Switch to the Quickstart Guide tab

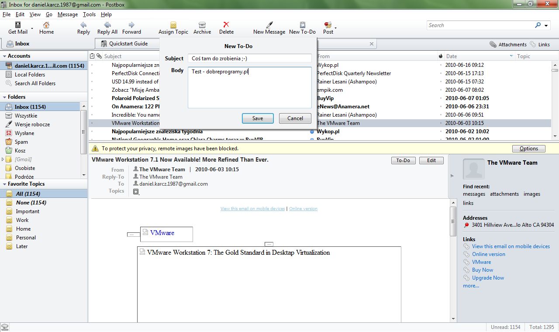128,44
